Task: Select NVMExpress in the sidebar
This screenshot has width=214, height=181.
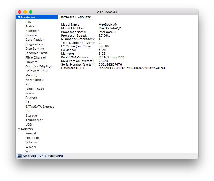Action: (35, 80)
